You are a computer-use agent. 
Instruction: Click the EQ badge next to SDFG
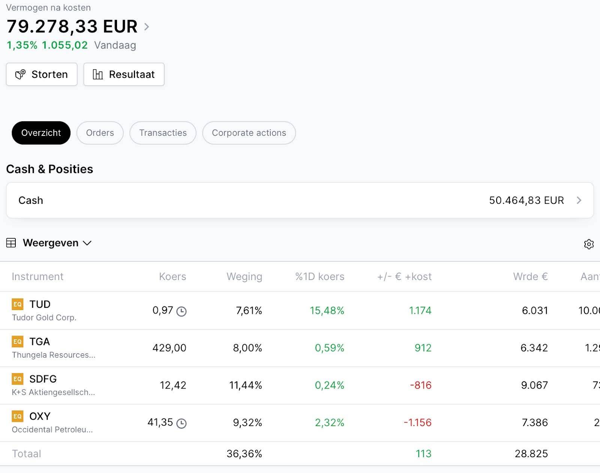tap(18, 379)
